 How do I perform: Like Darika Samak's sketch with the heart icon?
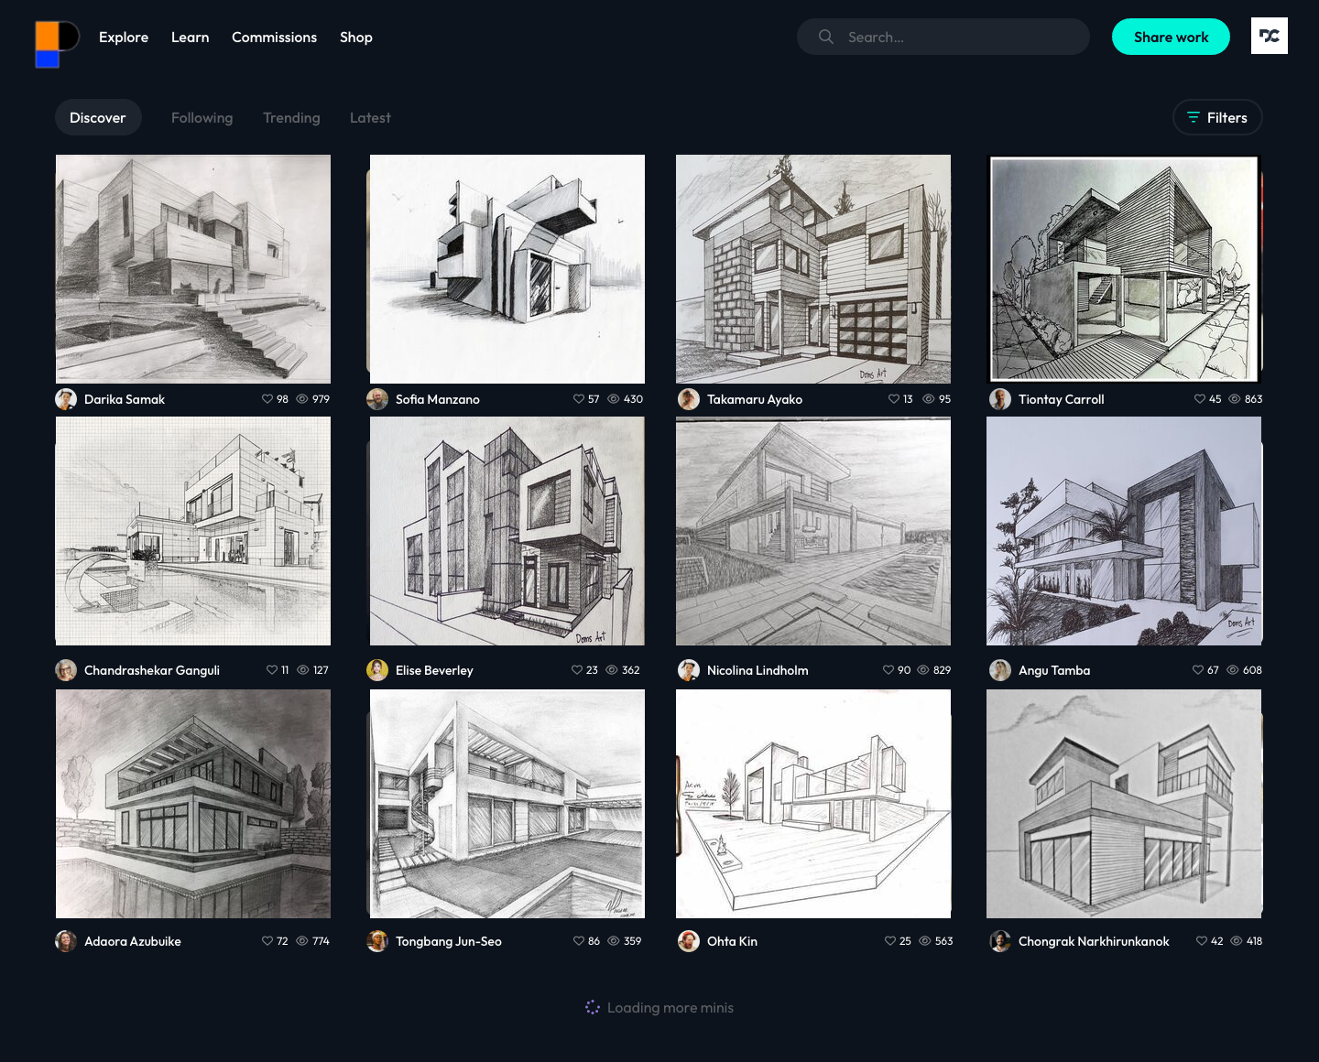(267, 399)
